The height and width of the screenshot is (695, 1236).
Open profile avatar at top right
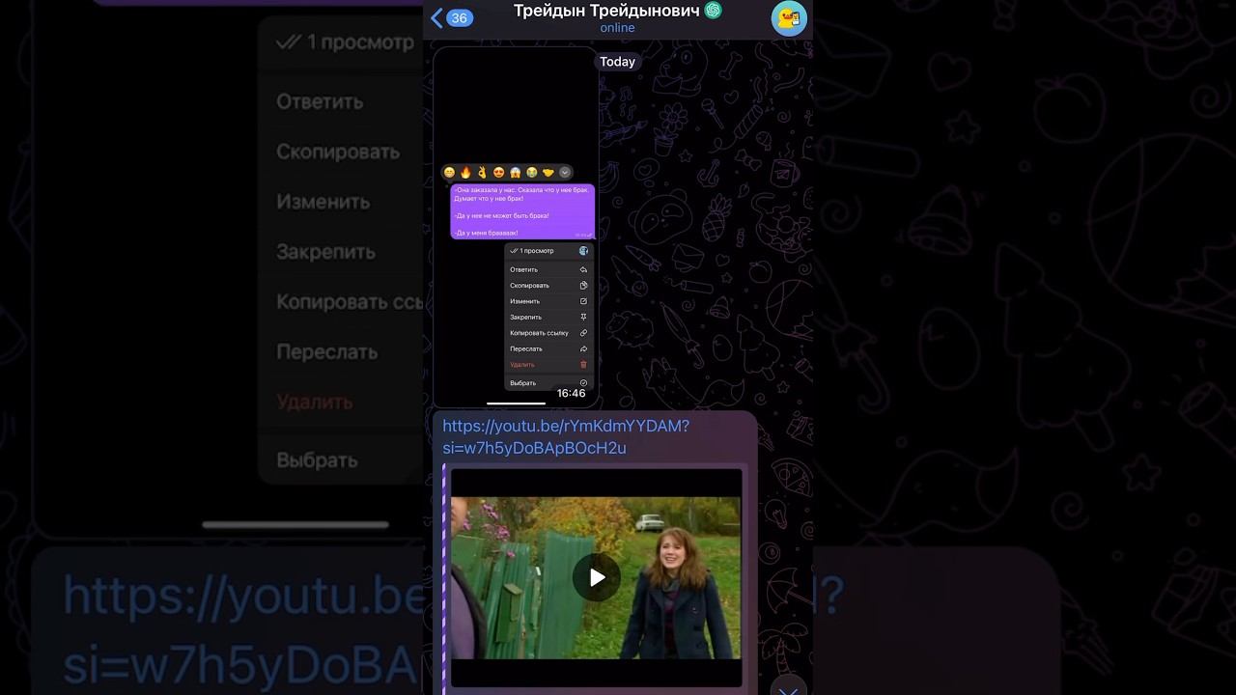coord(789,18)
